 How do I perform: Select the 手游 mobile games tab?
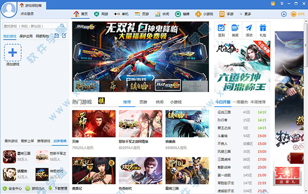click(x=226, y=14)
